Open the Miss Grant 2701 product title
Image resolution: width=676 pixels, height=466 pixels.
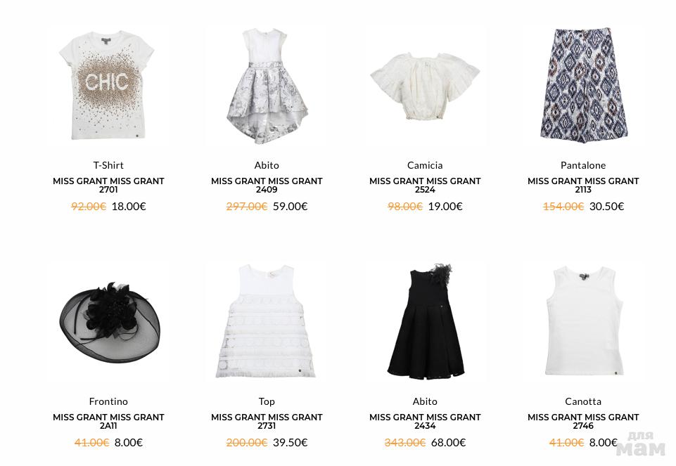coord(108,185)
